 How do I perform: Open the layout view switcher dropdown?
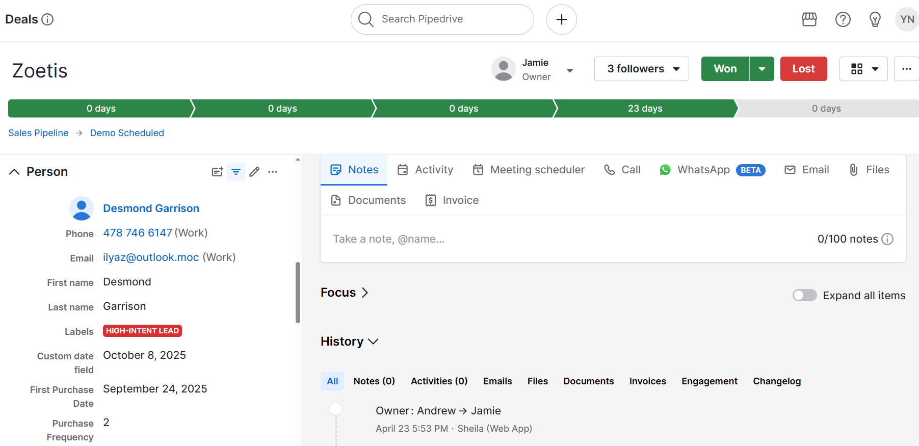pos(863,69)
